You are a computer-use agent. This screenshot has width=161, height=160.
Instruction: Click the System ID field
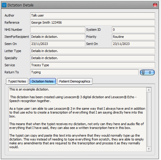pos(133,30)
